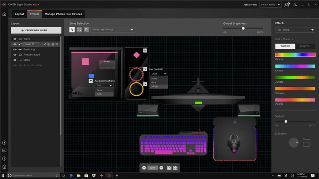Pick the Ocean color theme swatch

tap(295, 66)
